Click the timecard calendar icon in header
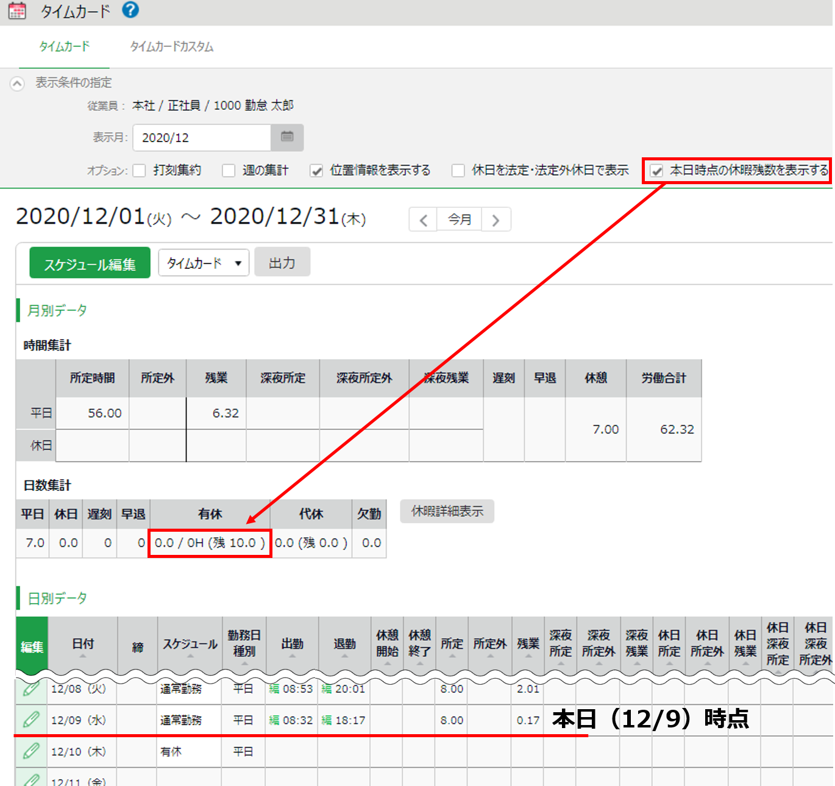 click(17, 10)
